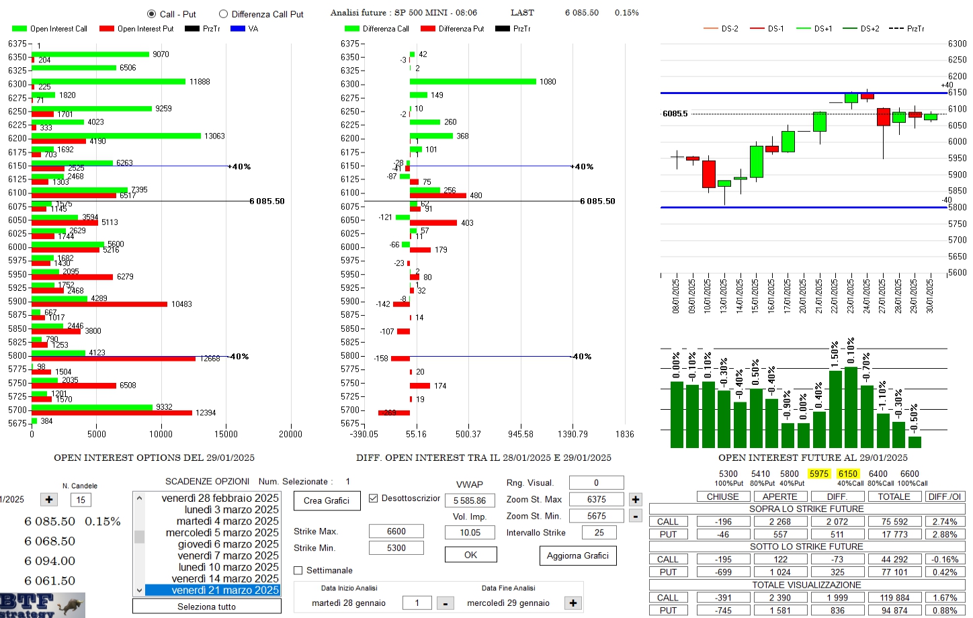Click the red Open Interest Put legend swatch

(107, 29)
